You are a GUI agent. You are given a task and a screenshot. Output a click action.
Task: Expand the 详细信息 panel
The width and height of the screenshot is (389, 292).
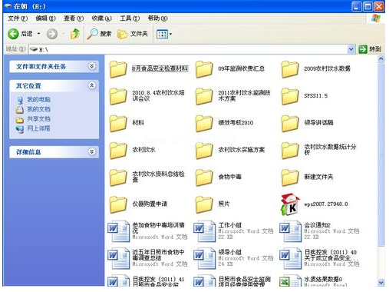(x=92, y=151)
